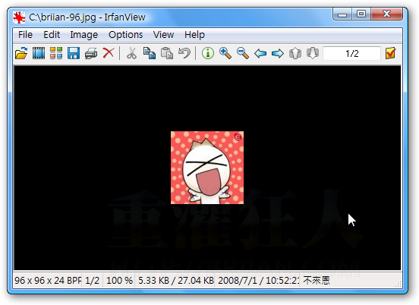Maximize the IrfanView window
This screenshot has height=305, width=419.
pos(361,14)
